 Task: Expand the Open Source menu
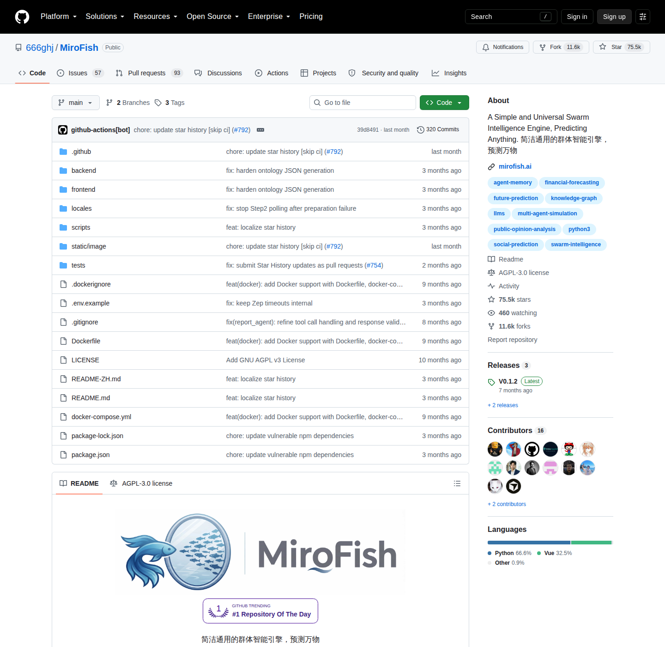(213, 17)
